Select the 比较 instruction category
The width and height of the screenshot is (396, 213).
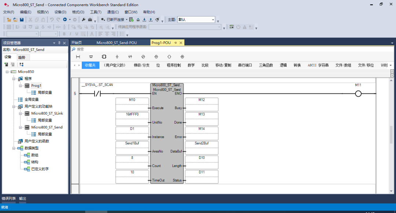pyautogui.click(x=205, y=65)
